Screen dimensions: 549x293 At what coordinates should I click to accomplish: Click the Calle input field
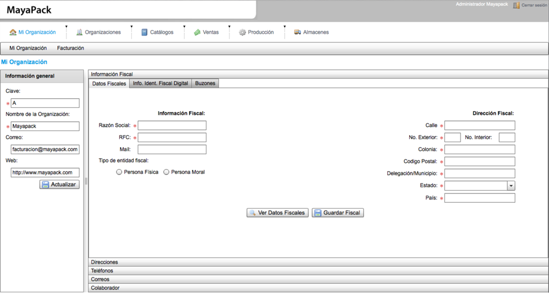click(x=480, y=126)
